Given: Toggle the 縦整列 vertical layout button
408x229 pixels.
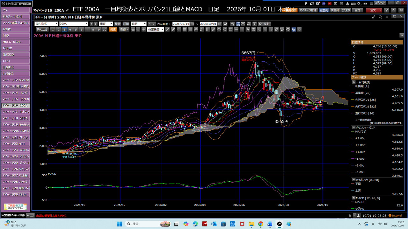Looking at the screenshot, I should tap(324, 10).
